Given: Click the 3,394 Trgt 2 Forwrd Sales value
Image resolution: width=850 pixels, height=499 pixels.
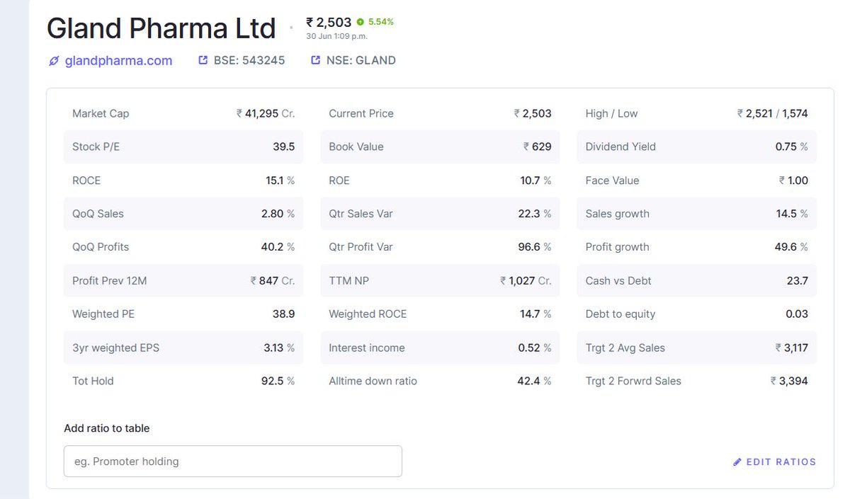Looking at the screenshot, I should click(789, 381).
